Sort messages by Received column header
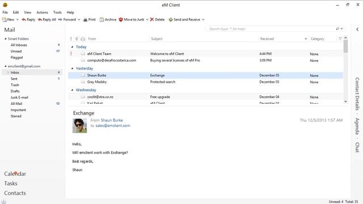This screenshot has height=204, width=363. pyautogui.click(x=284, y=39)
